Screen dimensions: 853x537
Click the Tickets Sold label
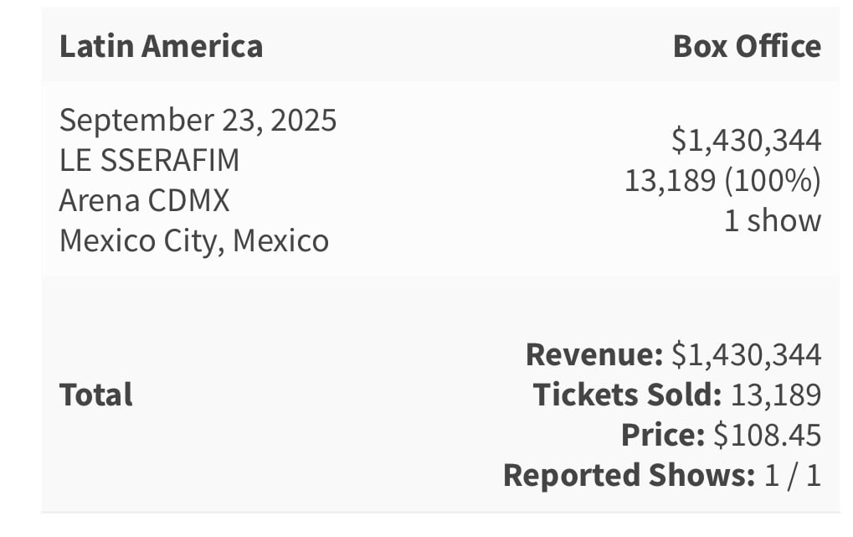pyautogui.click(x=627, y=395)
